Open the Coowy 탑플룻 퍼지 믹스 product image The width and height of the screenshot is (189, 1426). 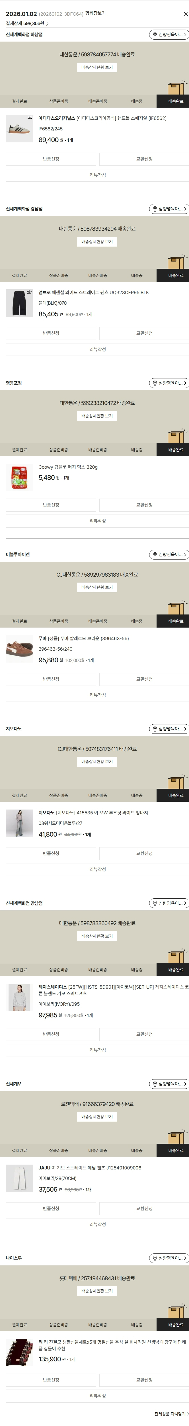click(x=19, y=477)
